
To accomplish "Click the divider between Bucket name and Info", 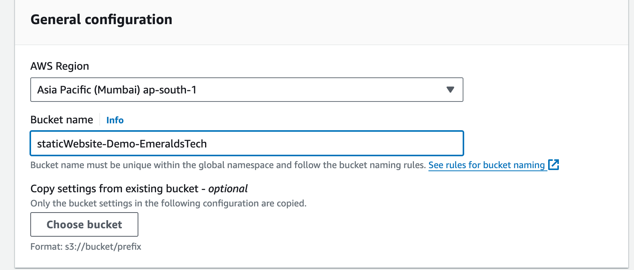I will tap(100, 119).
